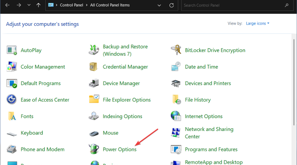Open the Keyboard link
297x165 pixels.
pyautogui.click(x=32, y=133)
